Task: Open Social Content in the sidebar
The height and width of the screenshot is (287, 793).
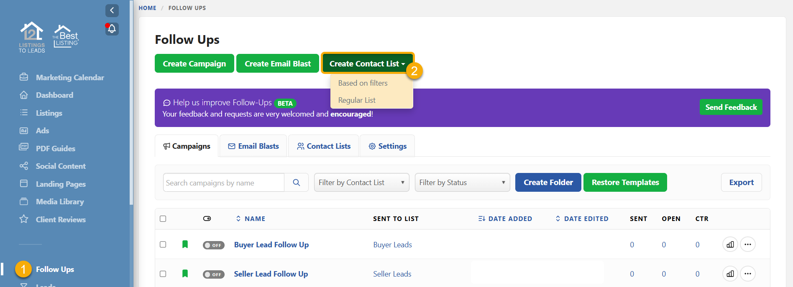Action: (61, 166)
